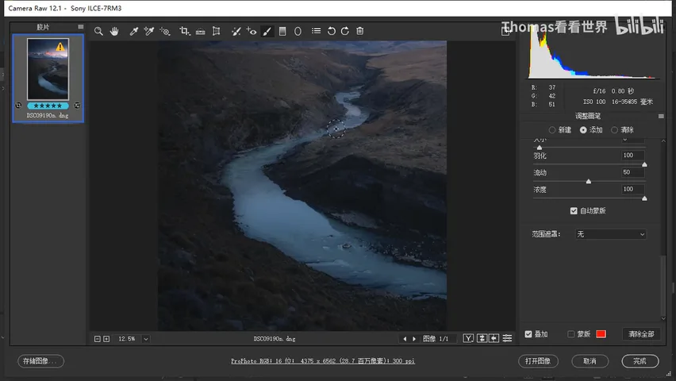Click the trash delete icon

360,31
